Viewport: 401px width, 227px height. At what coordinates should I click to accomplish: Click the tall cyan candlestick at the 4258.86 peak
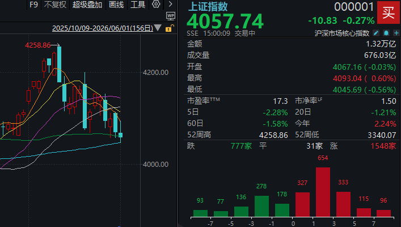60,64
